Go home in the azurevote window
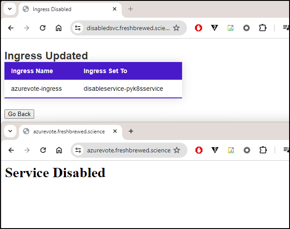Screen dimensions: 290x229 coord(59,150)
